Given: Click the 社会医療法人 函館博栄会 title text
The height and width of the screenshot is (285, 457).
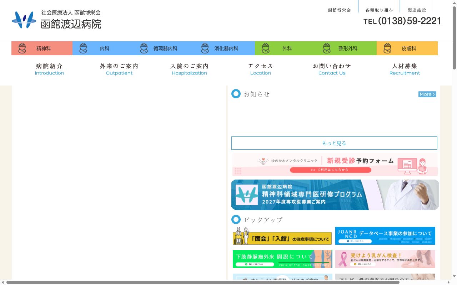Looking at the screenshot, I should 71,12.
